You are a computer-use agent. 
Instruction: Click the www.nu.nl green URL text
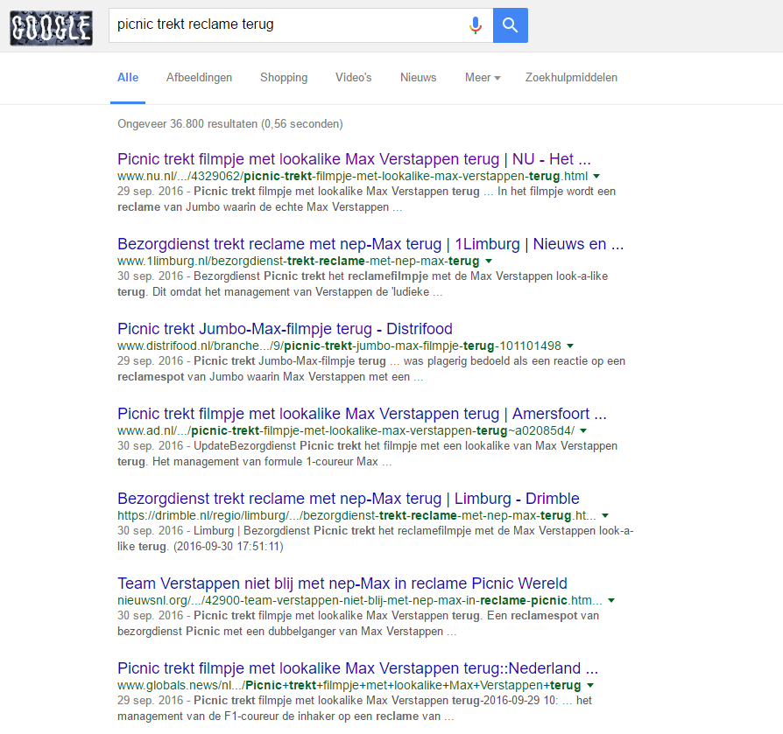click(353, 176)
